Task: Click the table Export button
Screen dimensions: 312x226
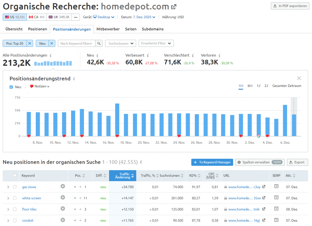Action: [x=297, y=162]
